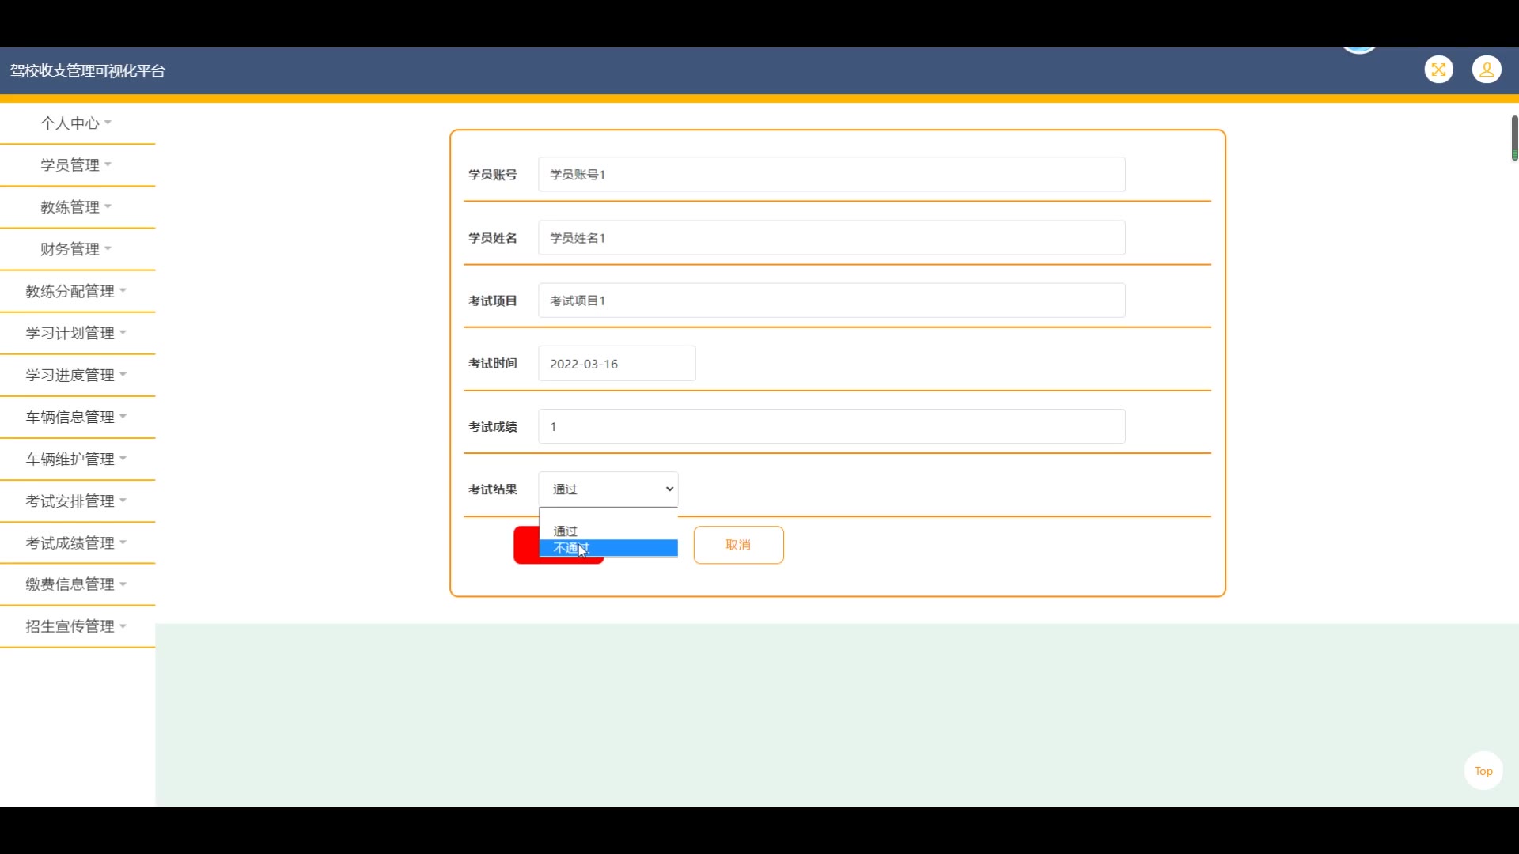Viewport: 1519px width, 854px height.
Task: Open the 考试结果 combo box
Action: point(608,489)
